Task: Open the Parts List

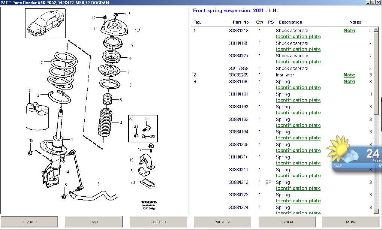Action: click(222, 222)
